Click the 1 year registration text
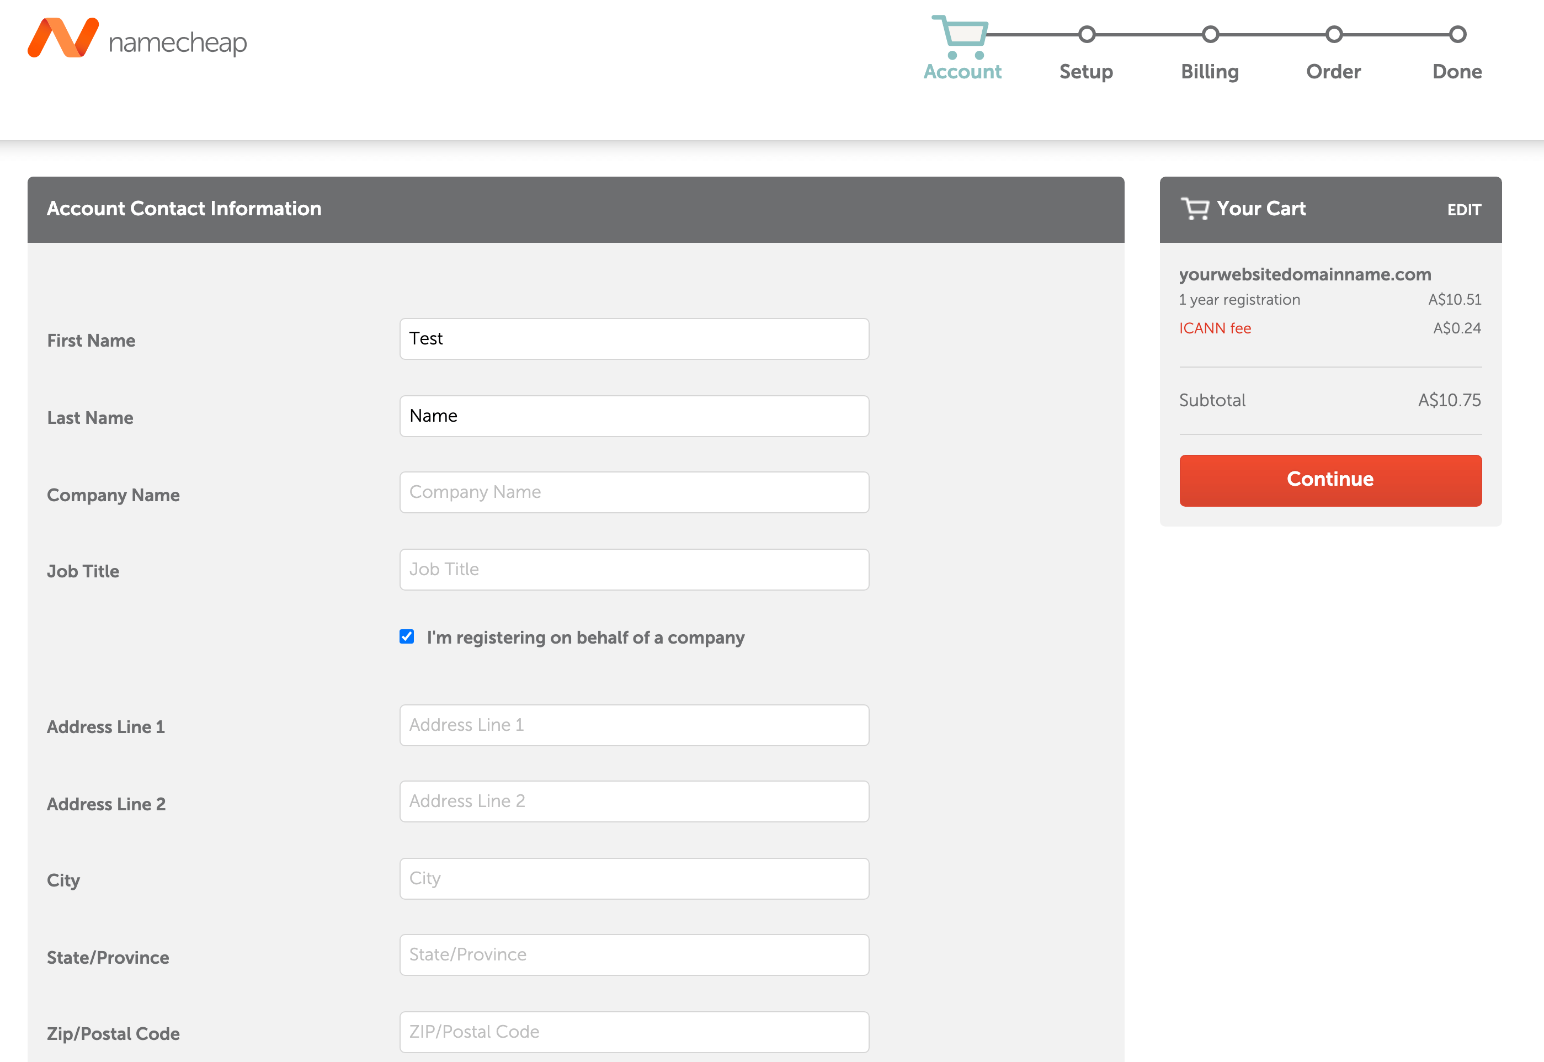The height and width of the screenshot is (1062, 1544). (x=1239, y=299)
